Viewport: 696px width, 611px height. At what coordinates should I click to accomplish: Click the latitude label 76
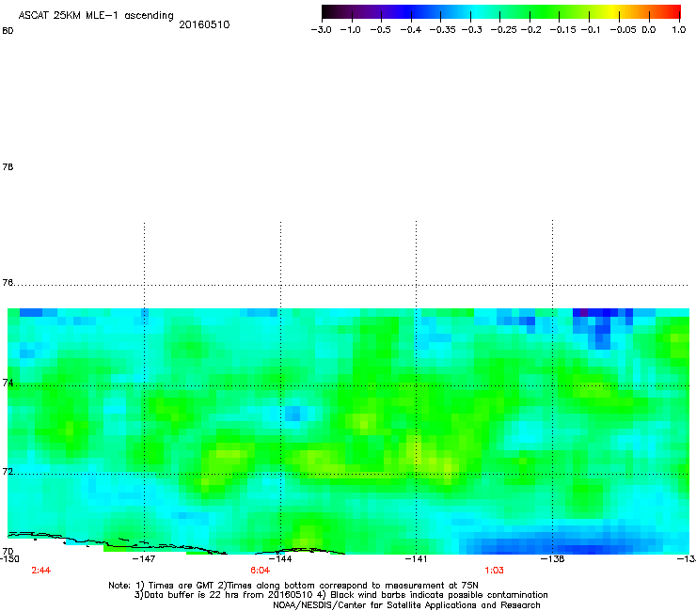pos(8,283)
